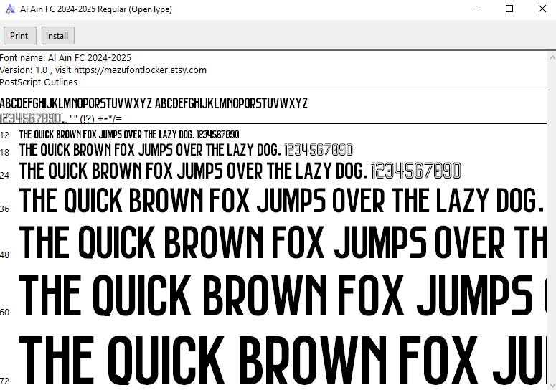The image size is (556, 390).
Task: Minimize the font preview window
Action: point(476,9)
